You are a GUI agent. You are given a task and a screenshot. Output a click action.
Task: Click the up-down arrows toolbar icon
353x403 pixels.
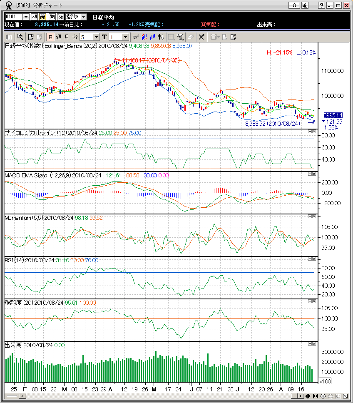pyautogui.click(x=161, y=37)
